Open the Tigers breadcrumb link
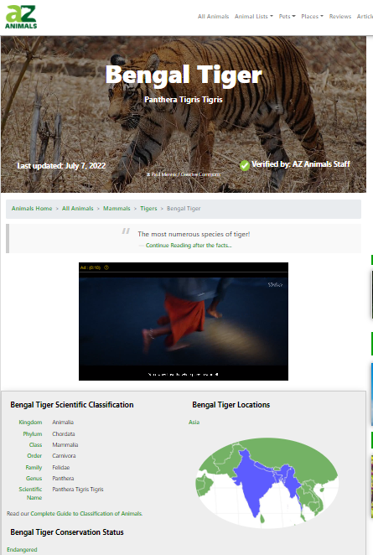The image size is (373, 555). tap(148, 209)
